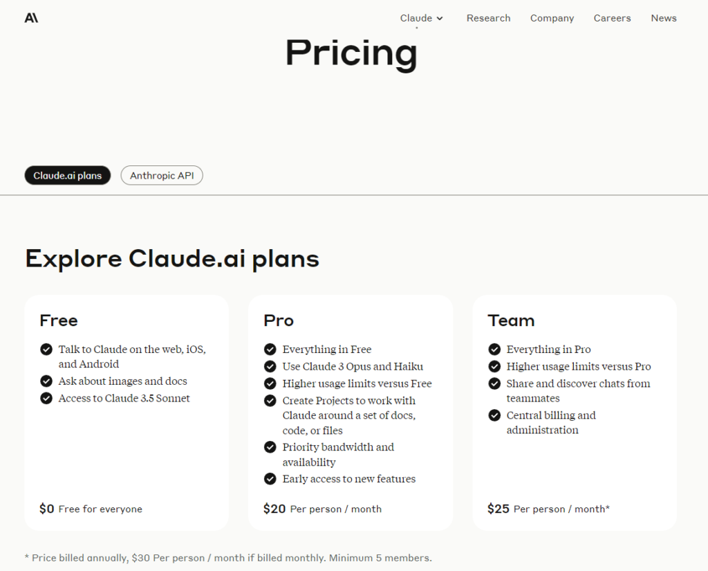Click the Team plan $25 price text
Image resolution: width=708 pixels, height=571 pixels.
tap(499, 509)
